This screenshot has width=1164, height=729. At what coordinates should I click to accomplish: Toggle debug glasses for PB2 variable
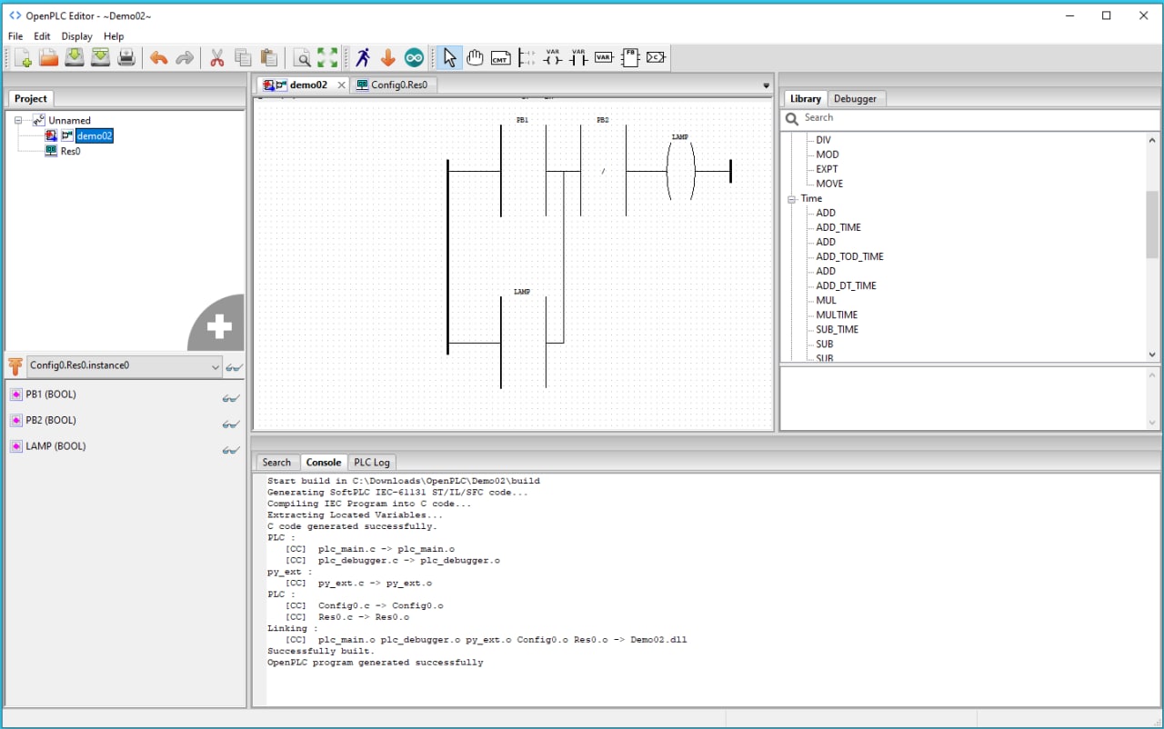231,424
